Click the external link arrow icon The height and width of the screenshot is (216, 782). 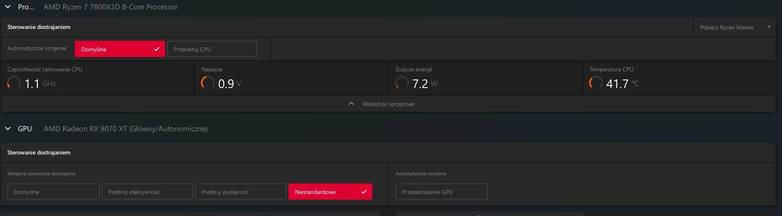769,27
